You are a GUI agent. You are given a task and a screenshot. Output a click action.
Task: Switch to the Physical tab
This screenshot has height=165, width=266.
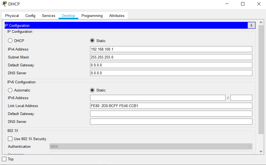coord(12,16)
